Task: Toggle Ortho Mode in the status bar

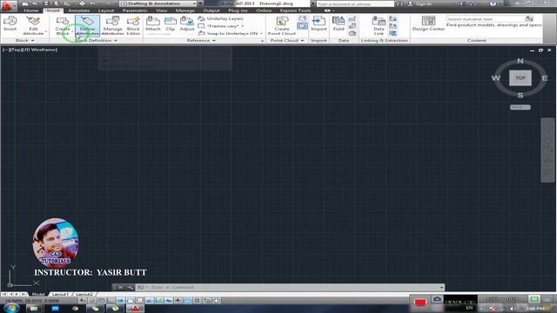Action: 111,301
